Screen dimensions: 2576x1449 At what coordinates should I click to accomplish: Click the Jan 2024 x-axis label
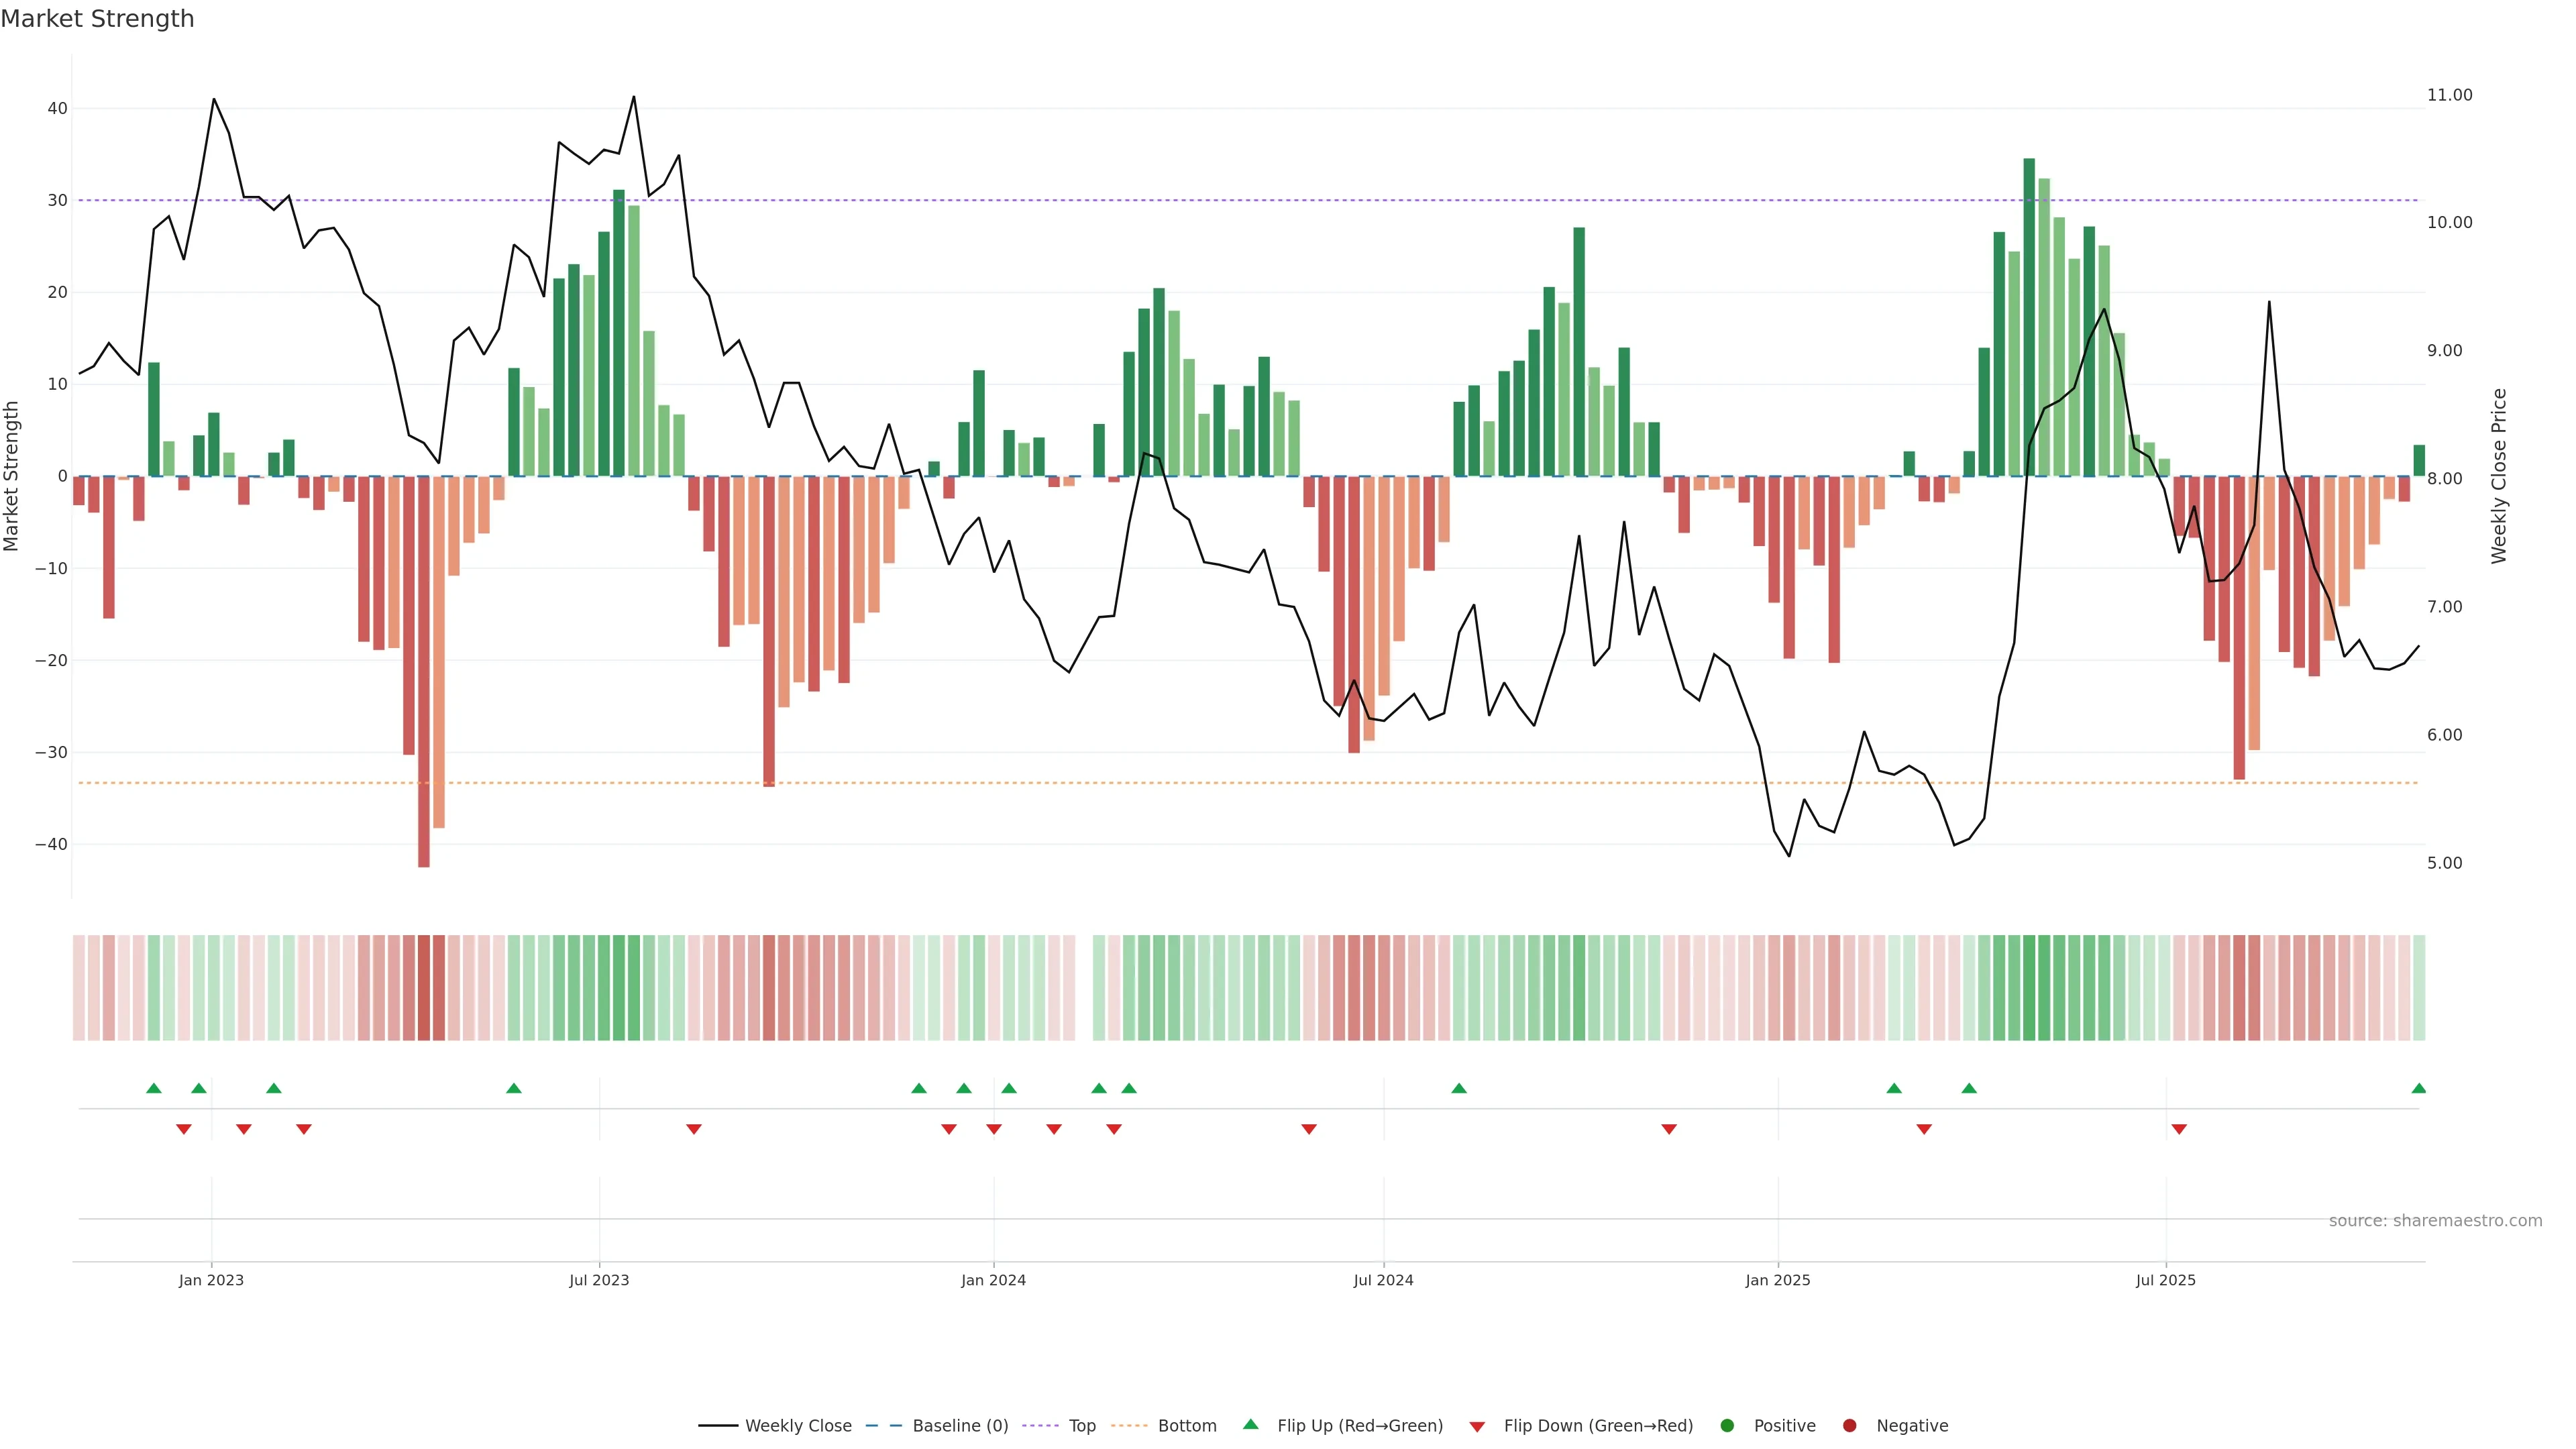[993, 1280]
